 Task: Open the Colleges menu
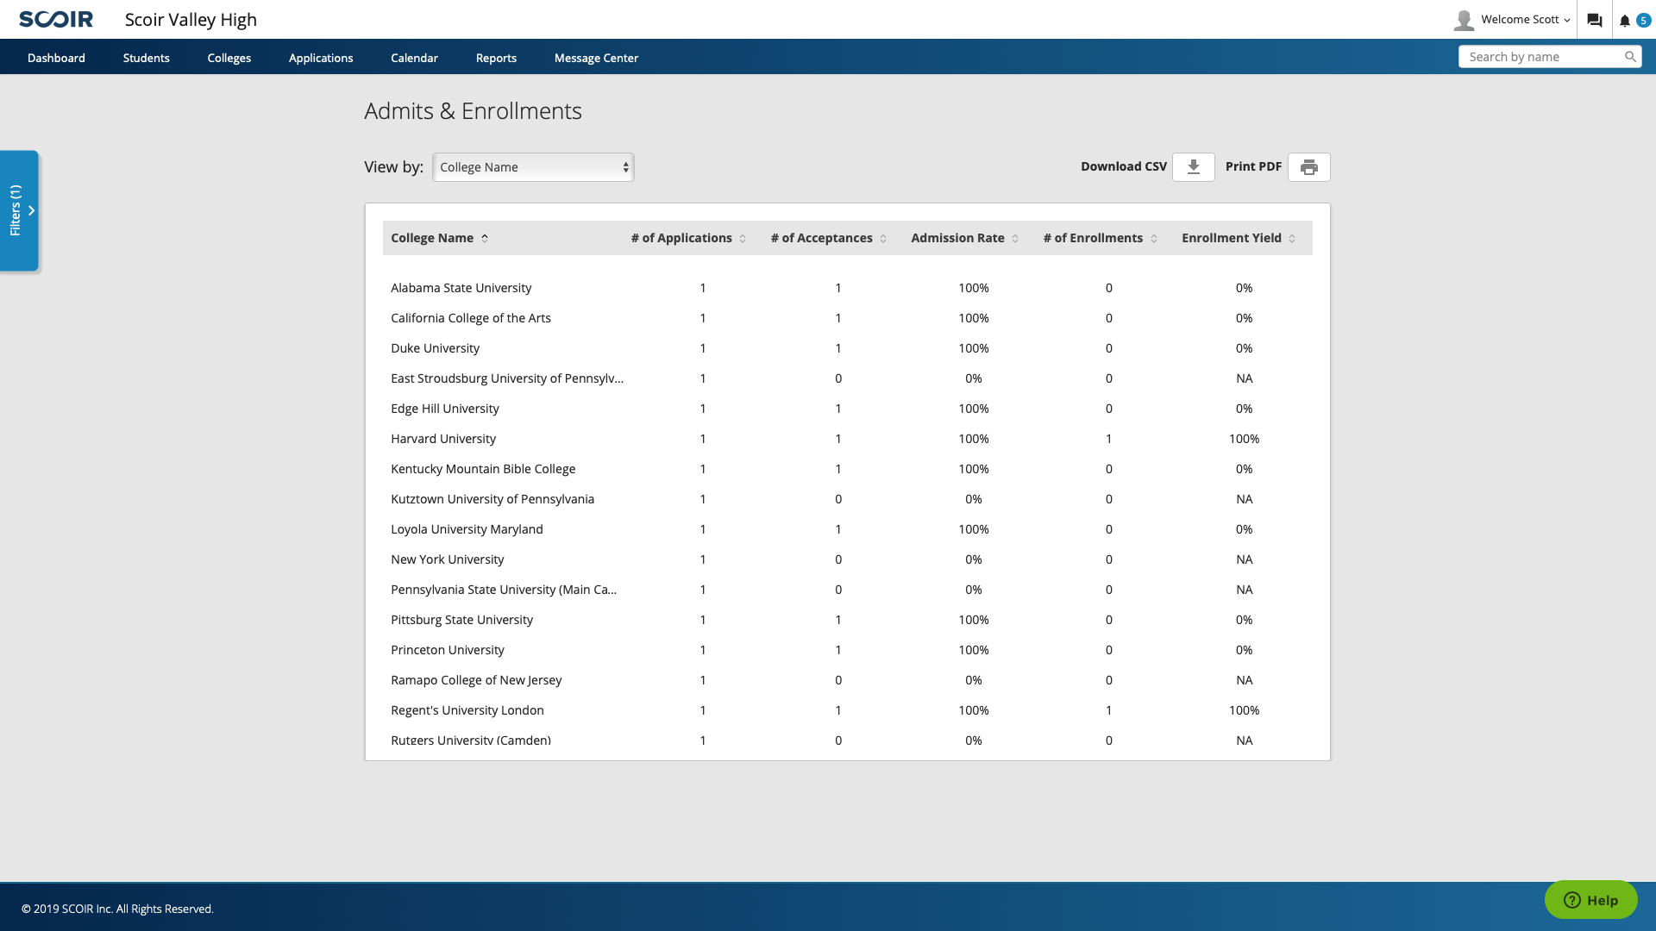coord(229,58)
